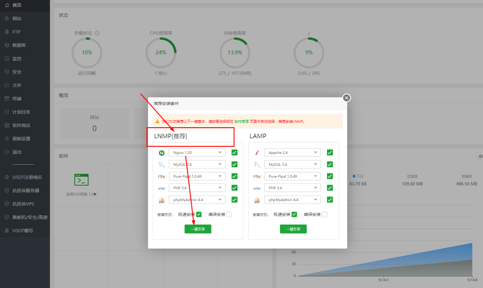This screenshot has height=288, width=483.
Task: Click the home icon beside 首页
Action: point(7,5)
